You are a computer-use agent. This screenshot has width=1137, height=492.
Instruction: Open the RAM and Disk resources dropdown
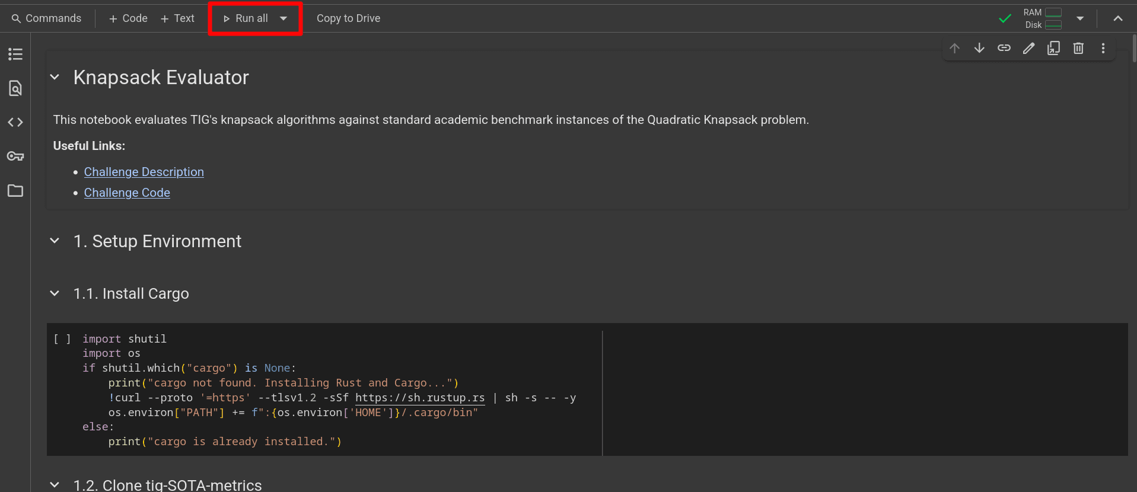(1080, 18)
